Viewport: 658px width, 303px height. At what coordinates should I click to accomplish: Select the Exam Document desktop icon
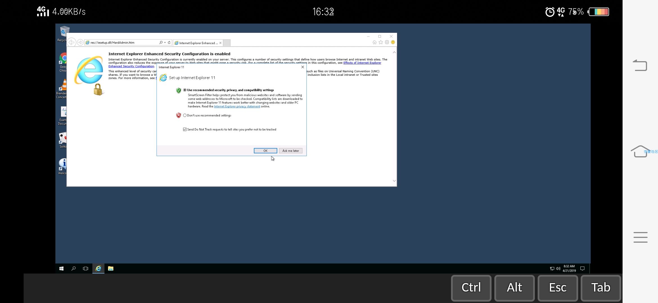pyautogui.click(x=63, y=116)
